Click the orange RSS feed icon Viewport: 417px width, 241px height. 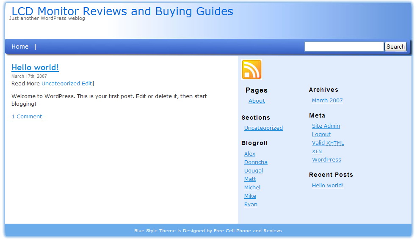[x=251, y=70]
